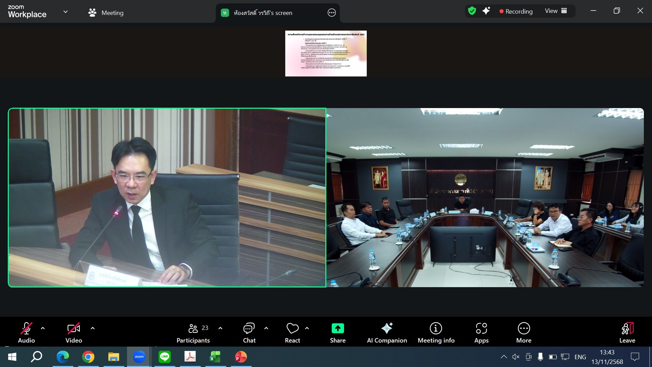Open Meeting info panel

point(436,332)
